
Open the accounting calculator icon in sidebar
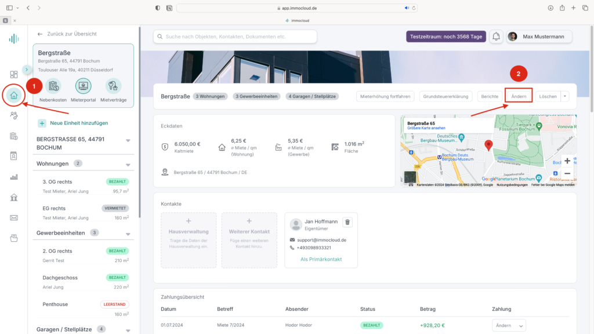[x=14, y=136]
